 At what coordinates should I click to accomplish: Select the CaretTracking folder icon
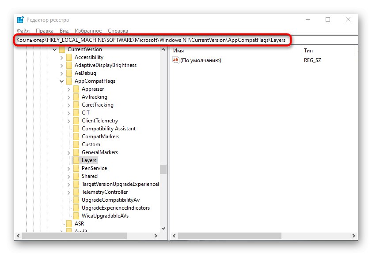point(76,105)
